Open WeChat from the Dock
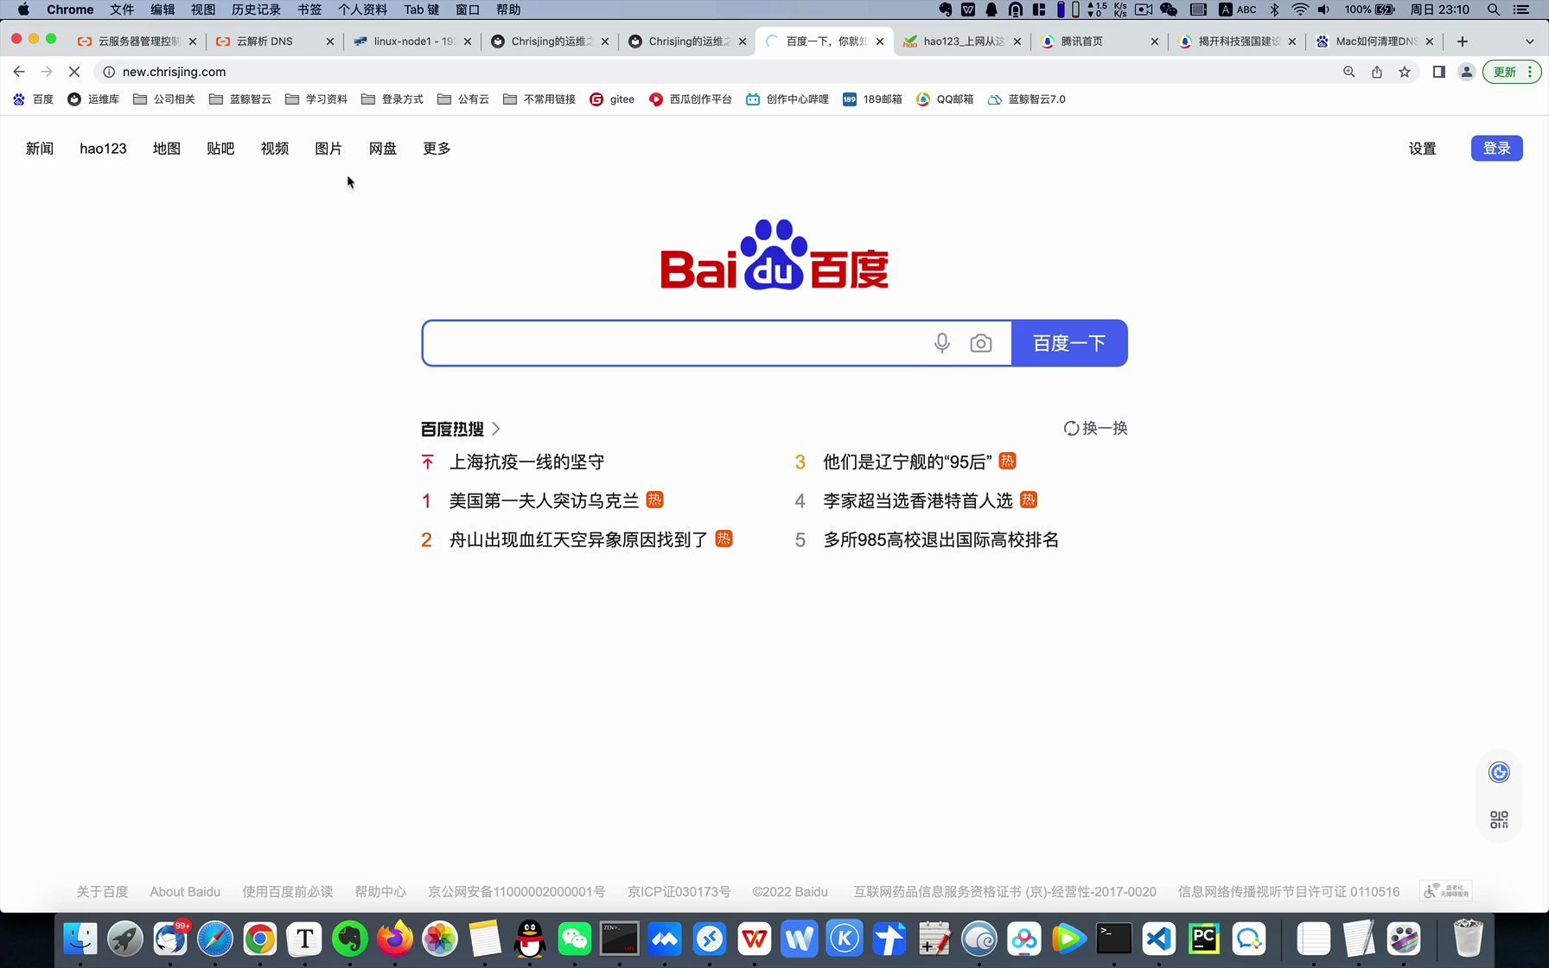 (575, 939)
